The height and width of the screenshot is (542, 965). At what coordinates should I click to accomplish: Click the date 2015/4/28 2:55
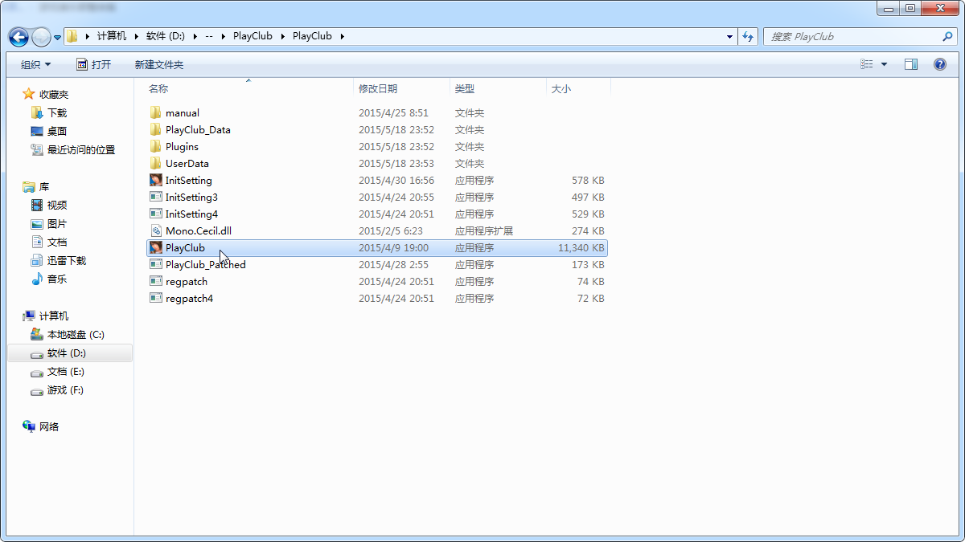393,265
